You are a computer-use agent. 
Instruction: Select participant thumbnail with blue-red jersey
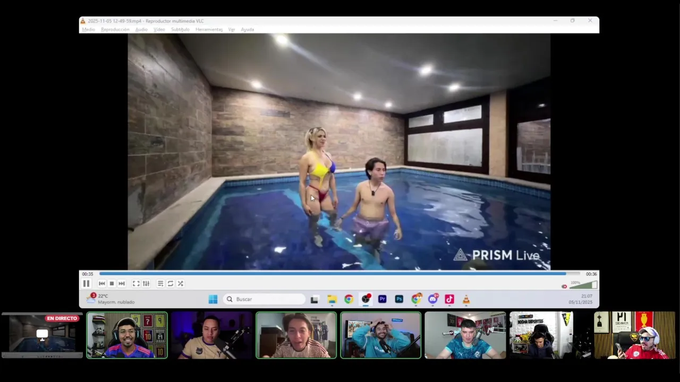point(127,335)
